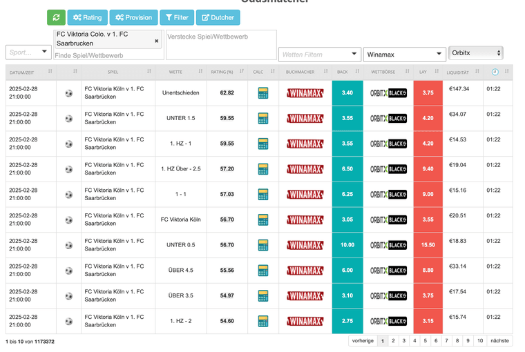Open the Wetten Filtern dropdown
Viewport: 525px width, 352px height.
coord(320,55)
